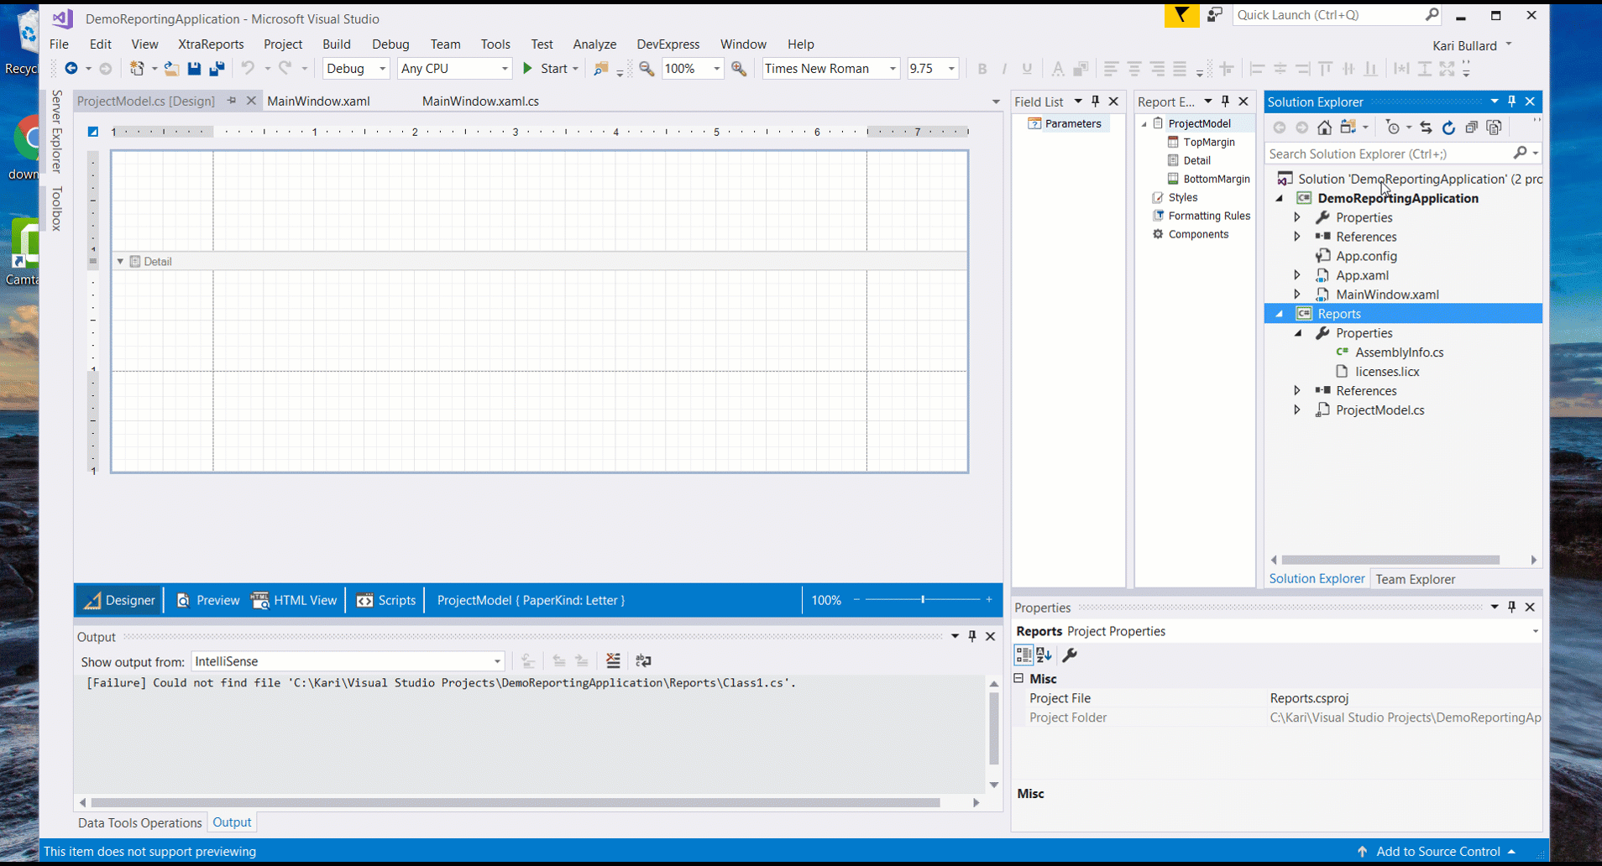
Task: Open the Scripts view button
Action: pyautogui.click(x=386, y=600)
